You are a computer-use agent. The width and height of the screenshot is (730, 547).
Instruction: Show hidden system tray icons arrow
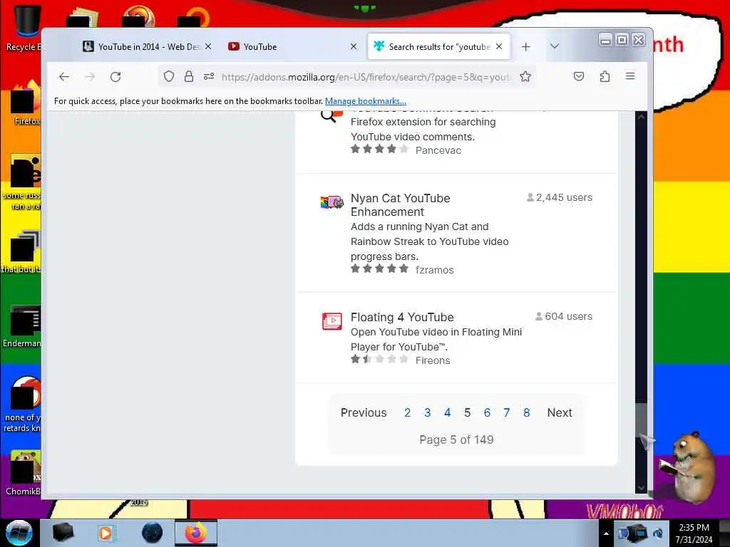[606, 533]
